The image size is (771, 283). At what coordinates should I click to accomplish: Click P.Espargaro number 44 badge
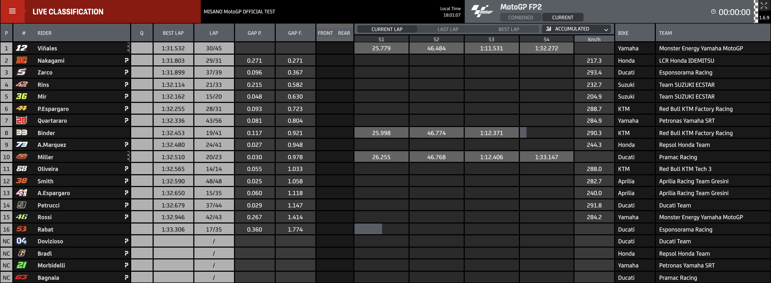(x=21, y=109)
